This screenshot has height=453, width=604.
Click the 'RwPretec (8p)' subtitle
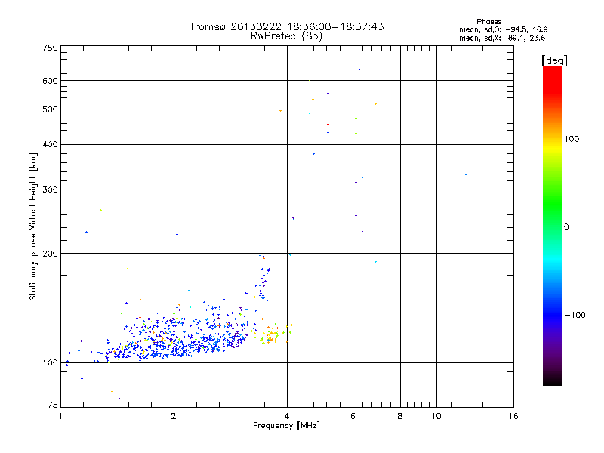tap(286, 36)
